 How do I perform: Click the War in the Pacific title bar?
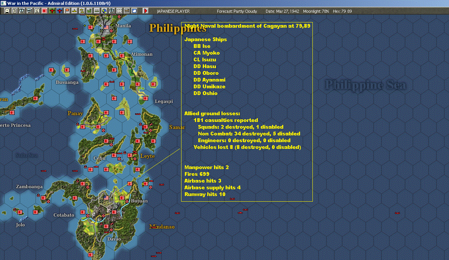coord(224,3)
